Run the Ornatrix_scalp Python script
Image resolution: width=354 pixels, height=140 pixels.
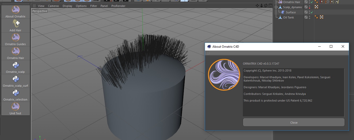pyautogui.click(x=15, y=65)
